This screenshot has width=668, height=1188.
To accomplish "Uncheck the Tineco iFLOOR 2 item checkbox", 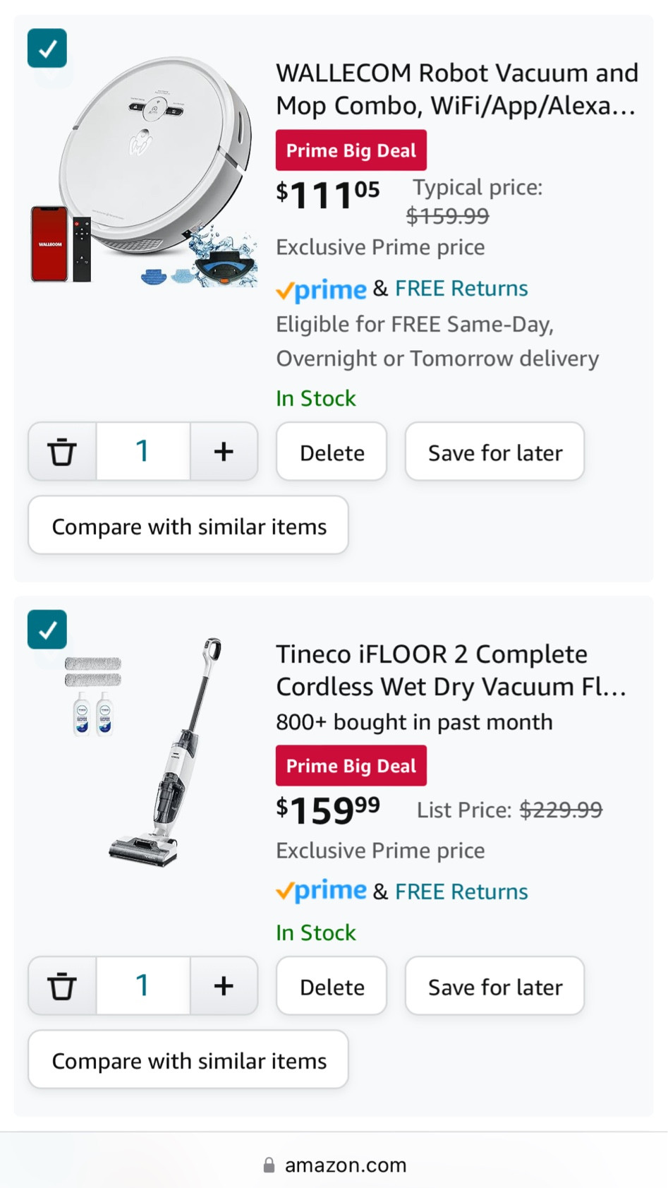I will click(x=47, y=630).
